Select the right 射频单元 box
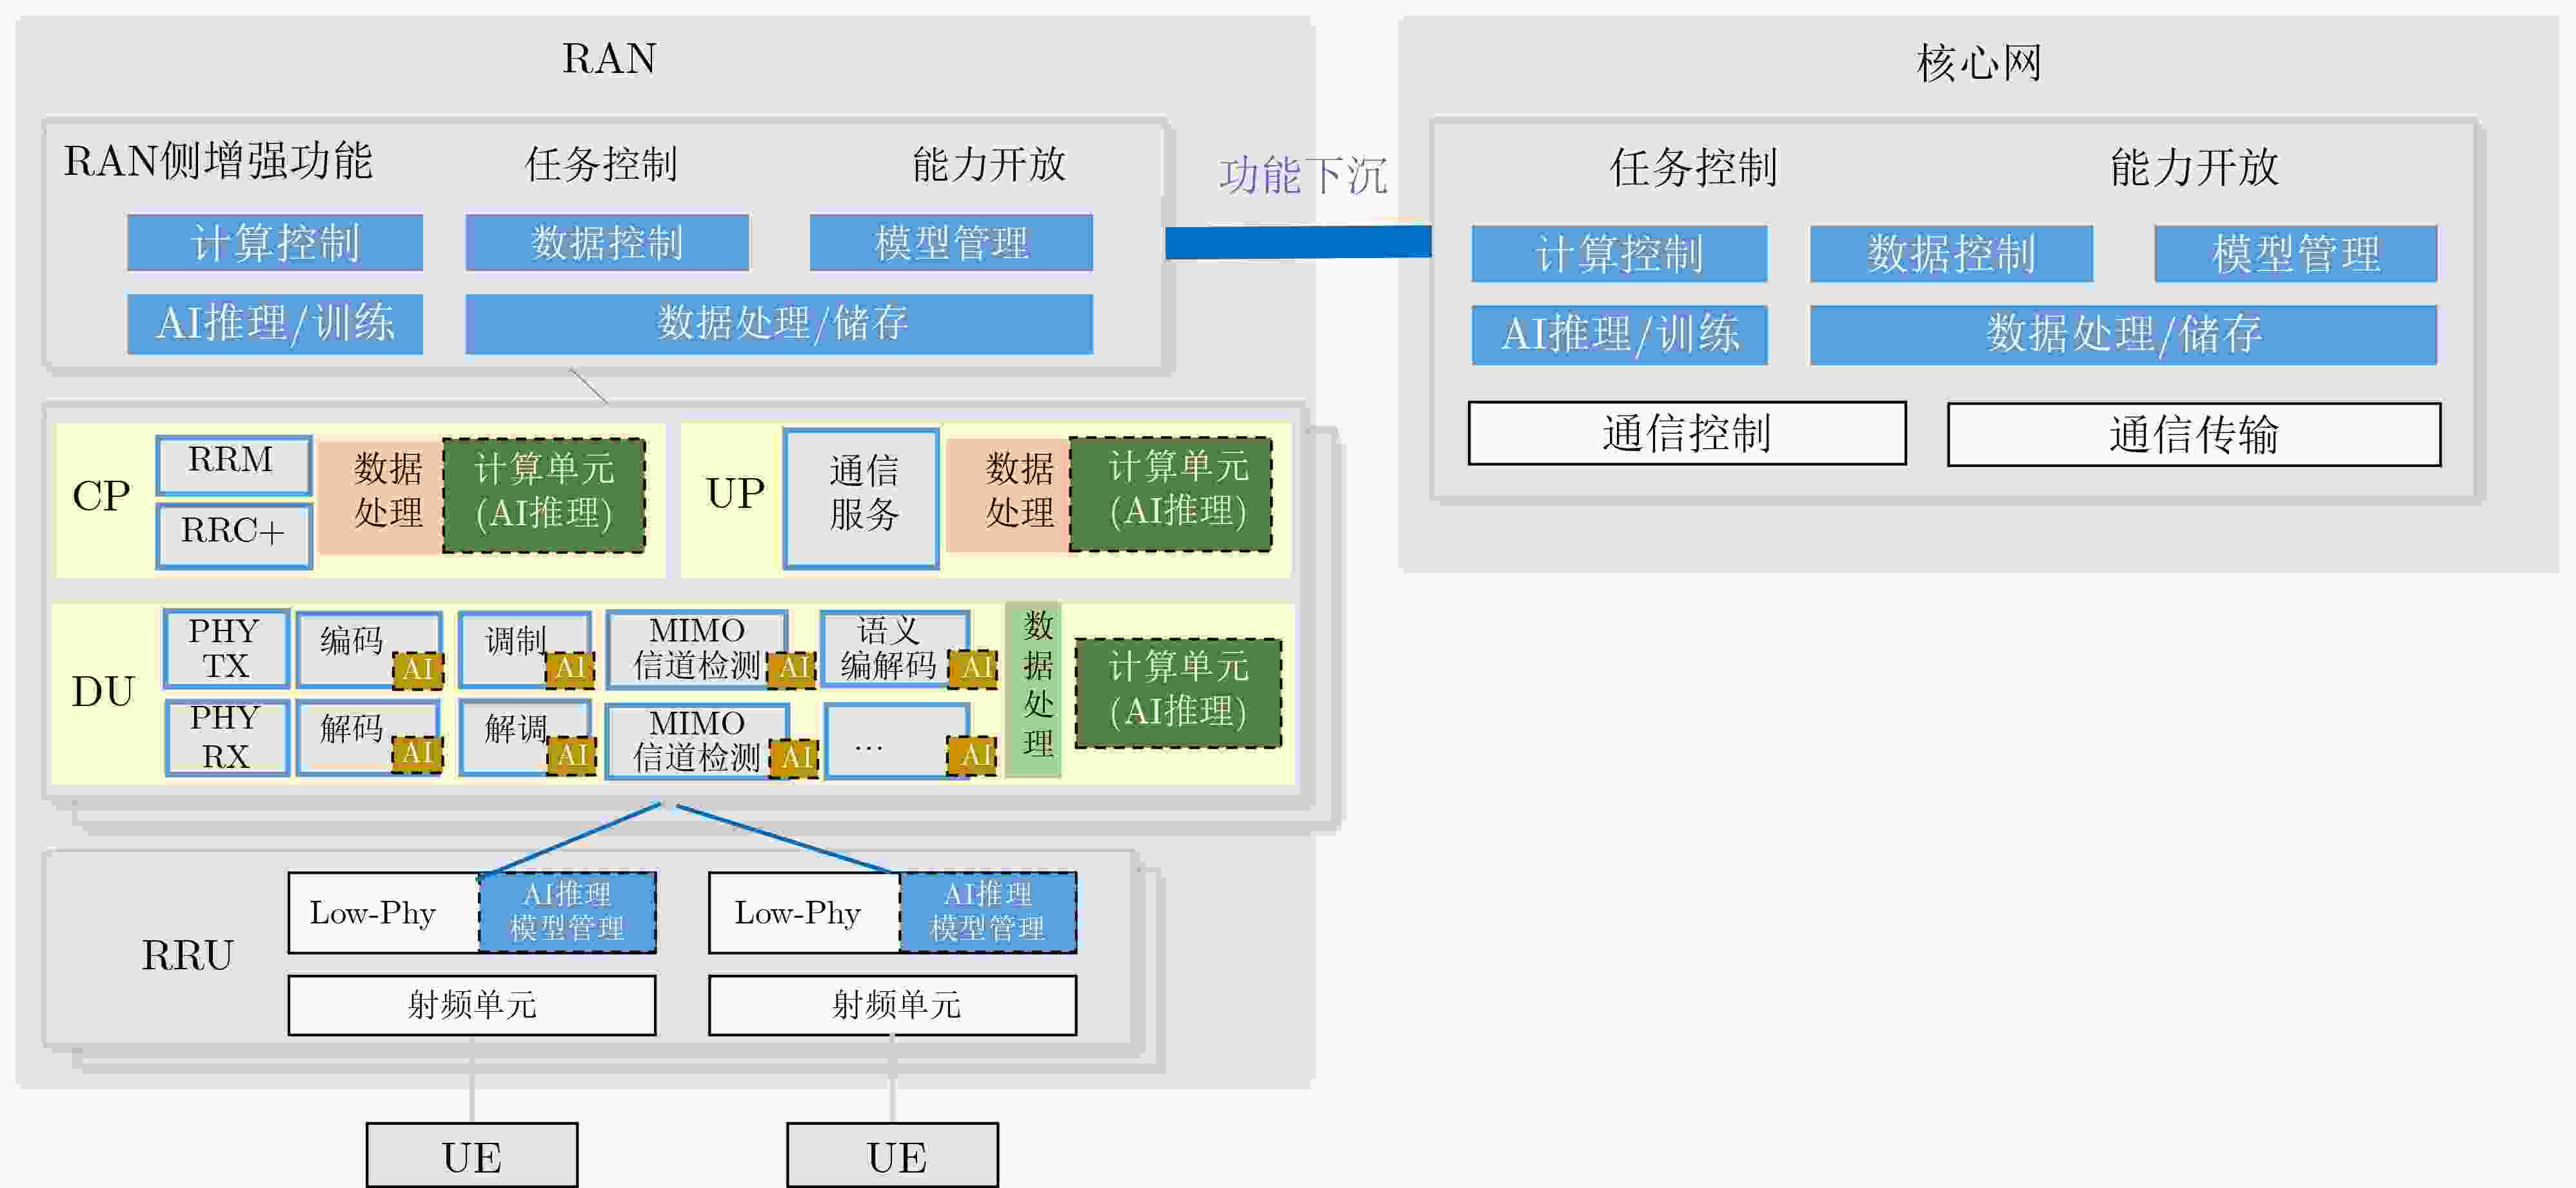This screenshot has width=2576, height=1188. pyautogui.click(x=893, y=1005)
